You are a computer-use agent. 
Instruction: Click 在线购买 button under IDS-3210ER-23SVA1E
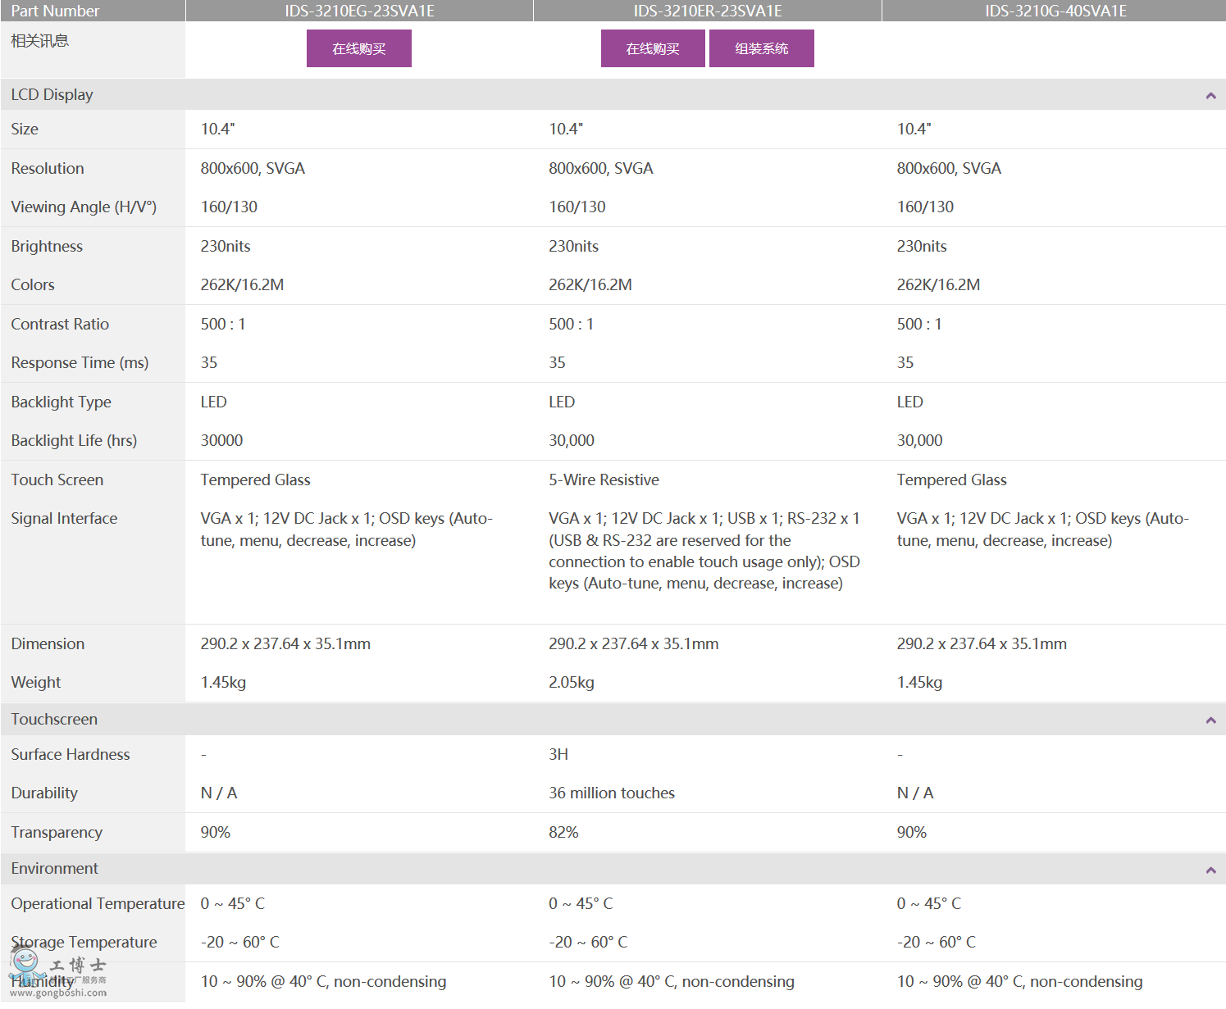pyautogui.click(x=652, y=48)
